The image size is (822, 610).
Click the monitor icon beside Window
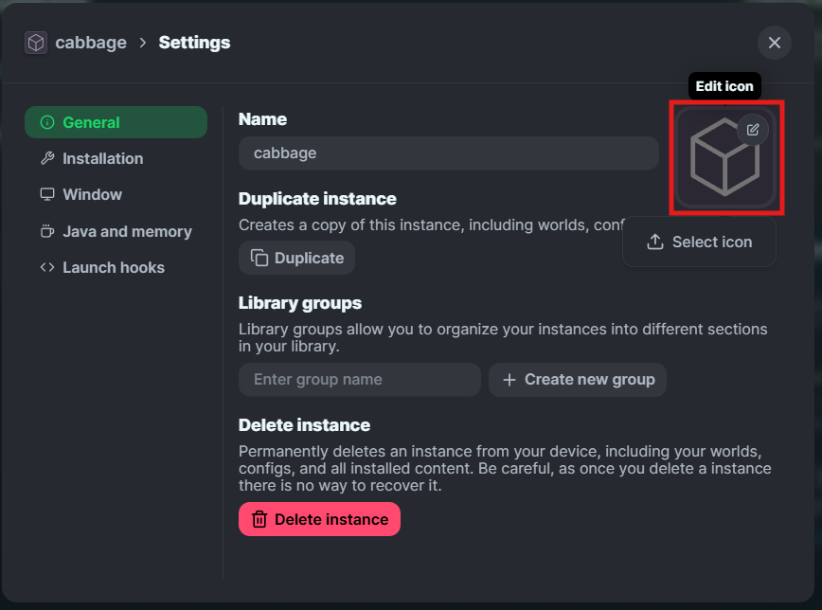click(47, 194)
